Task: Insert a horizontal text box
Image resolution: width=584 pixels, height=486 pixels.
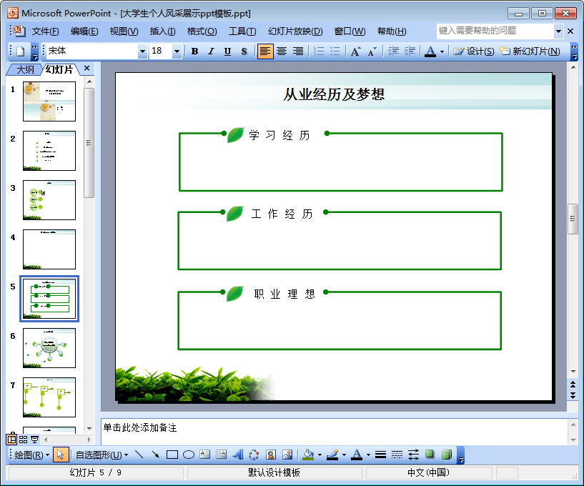Action: tap(205, 455)
